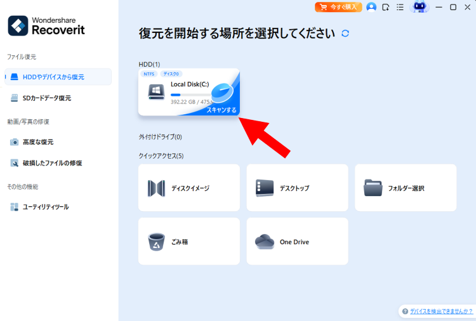Click the folder icon for フォルダー選択
Viewport: 476px width, 321px height.
pos(373,188)
